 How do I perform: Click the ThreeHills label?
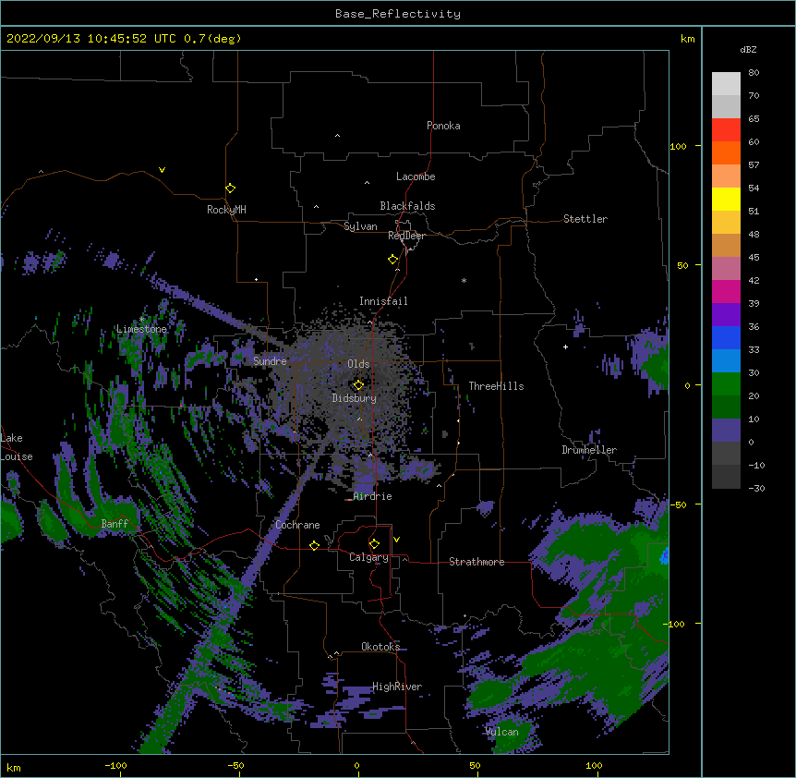click(496, 386)
